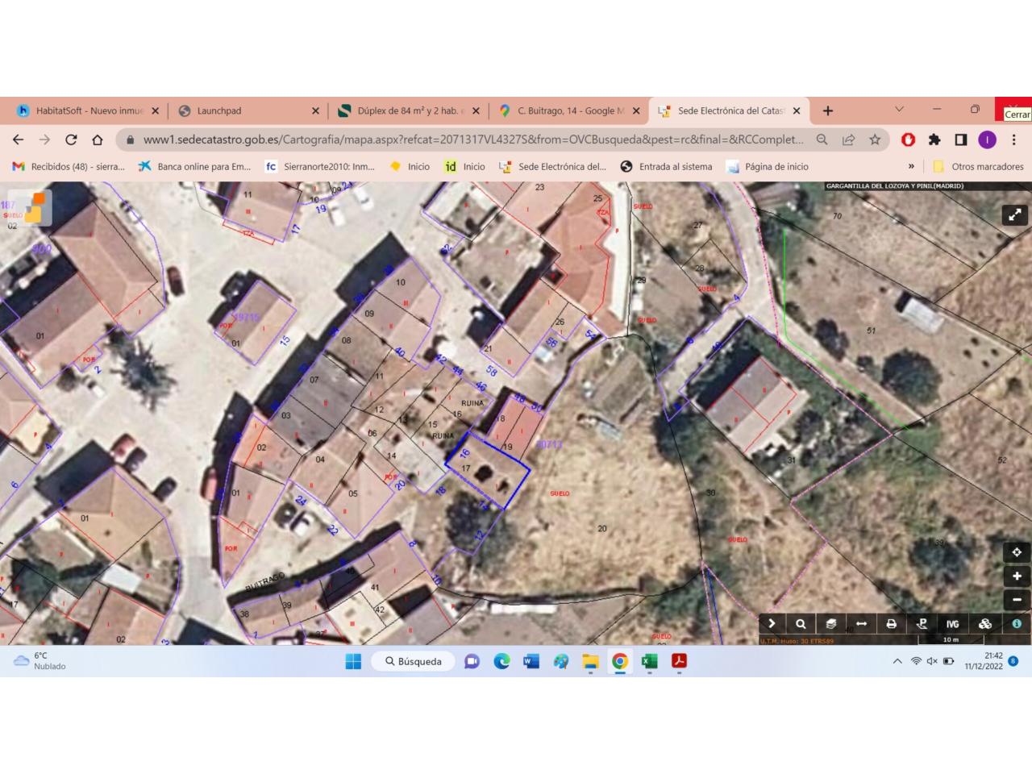Close the Dúplex de 84 m² tab

click(x=476, y=110)
